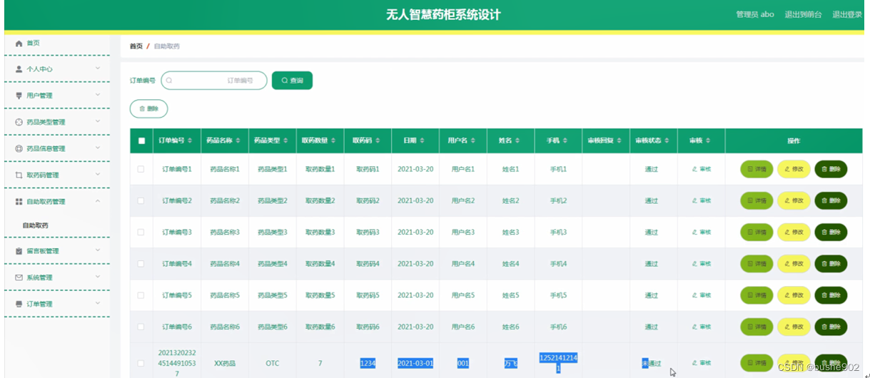Click the 手机2 table cell

pos(558,200)
